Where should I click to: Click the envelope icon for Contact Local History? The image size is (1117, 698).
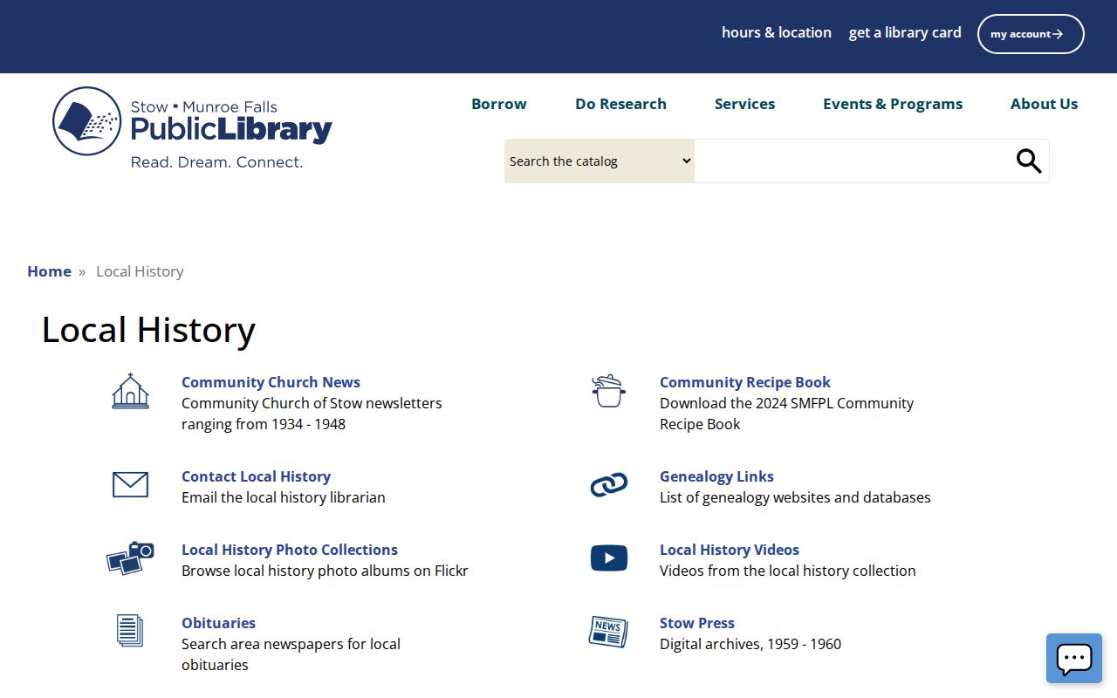click(x=130, y=484)
